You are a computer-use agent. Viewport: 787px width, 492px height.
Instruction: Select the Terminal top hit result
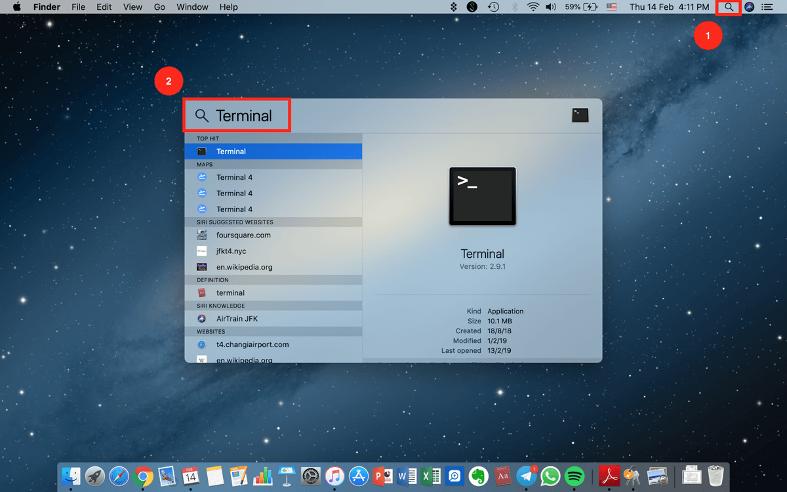(x=273, y=152)
